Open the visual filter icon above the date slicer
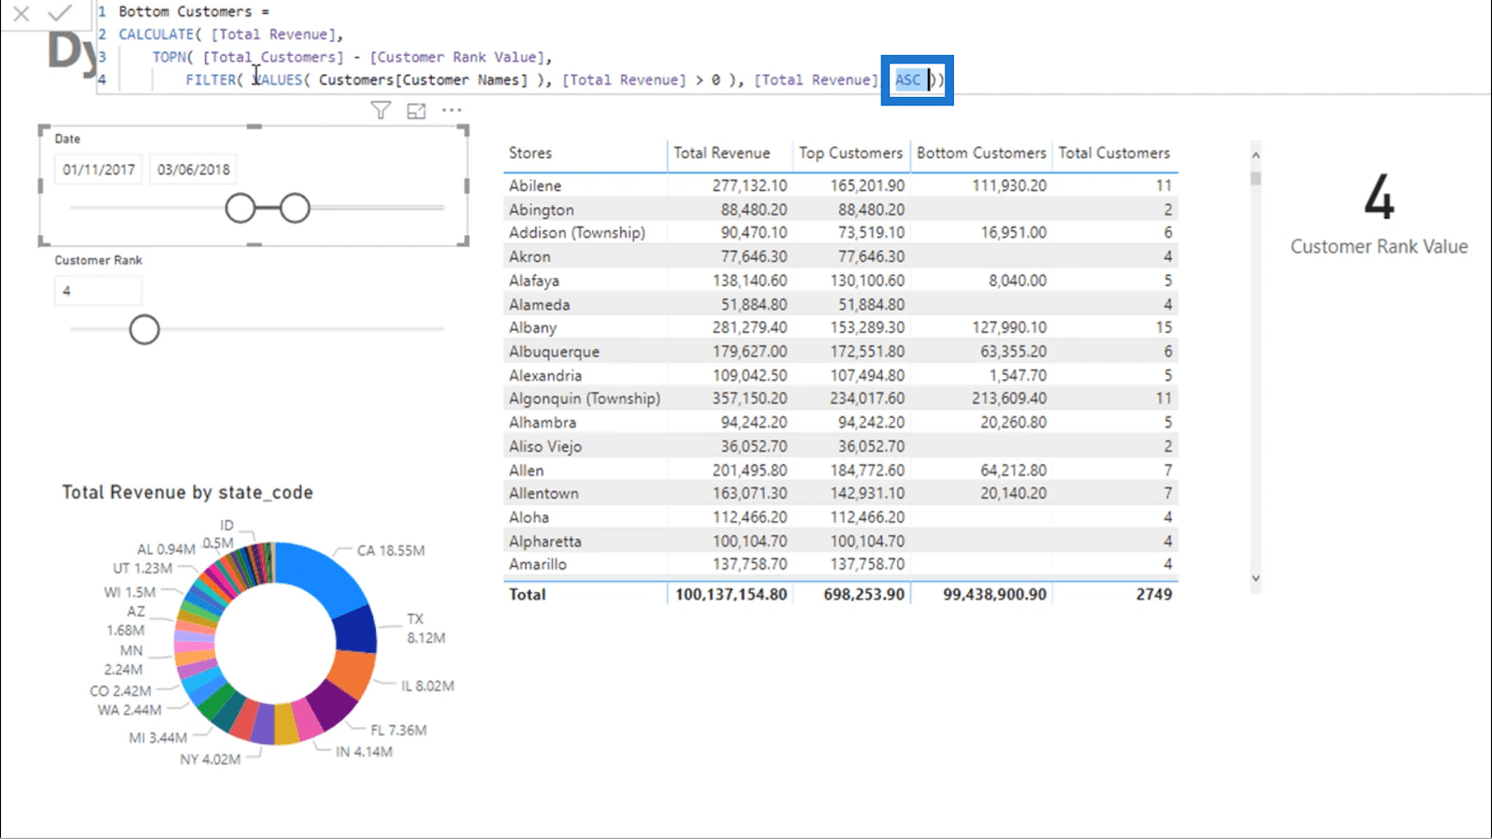The image size is (1492, 839). (380, 111)
